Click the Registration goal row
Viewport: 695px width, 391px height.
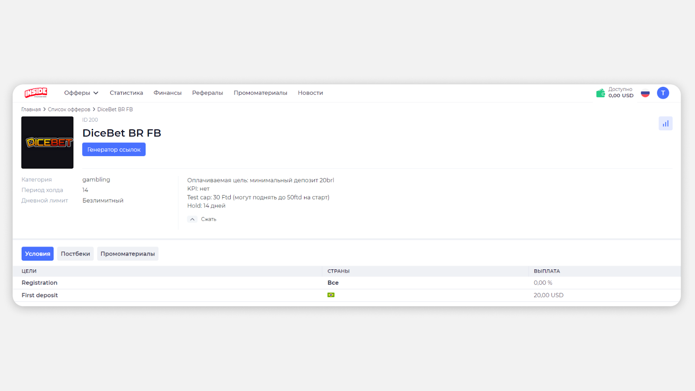pyautogui.click(x=347, y=283)
